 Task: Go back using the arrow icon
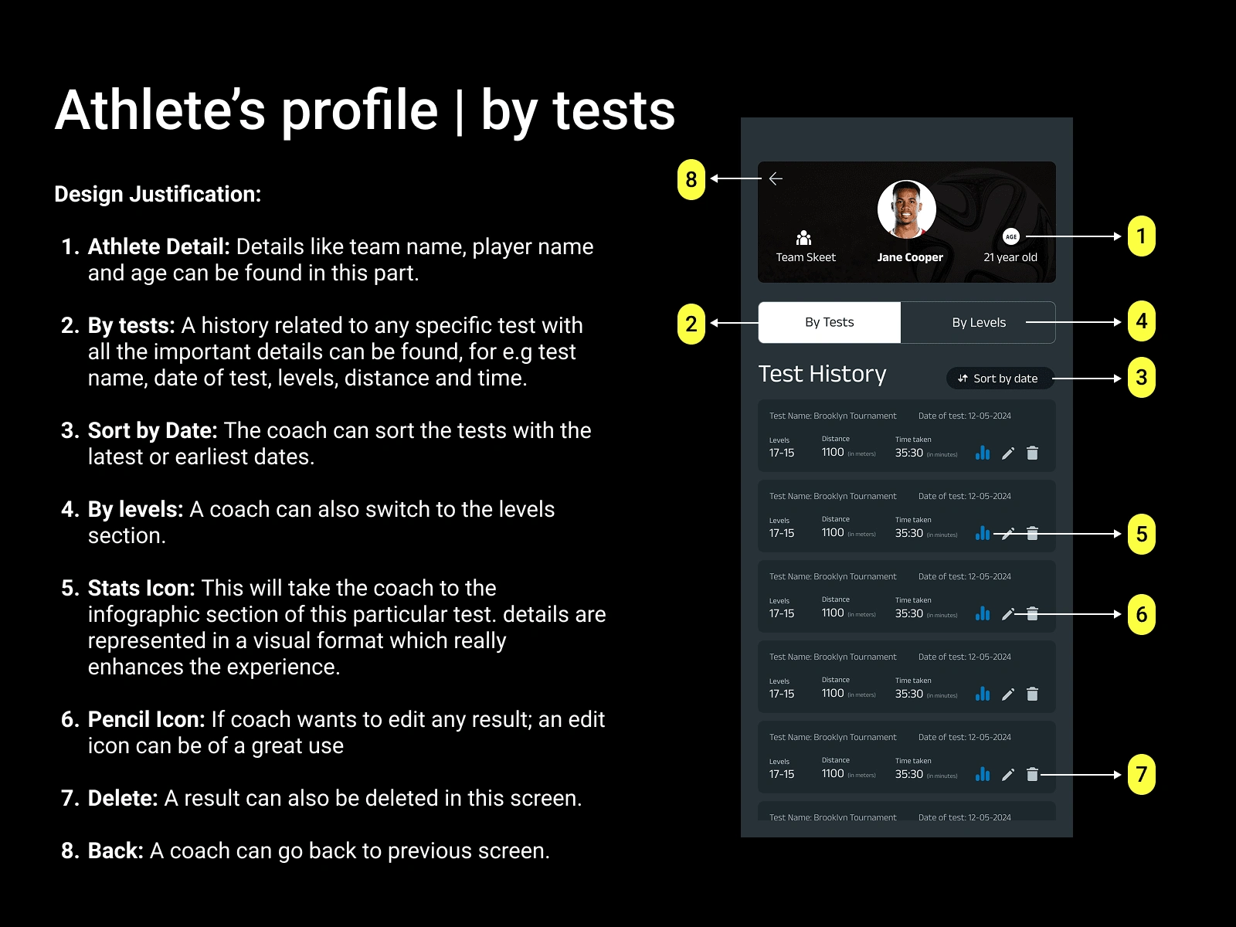click(x=776, y=178)
